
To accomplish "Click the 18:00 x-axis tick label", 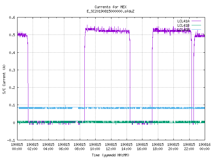I will coord(158,149).
